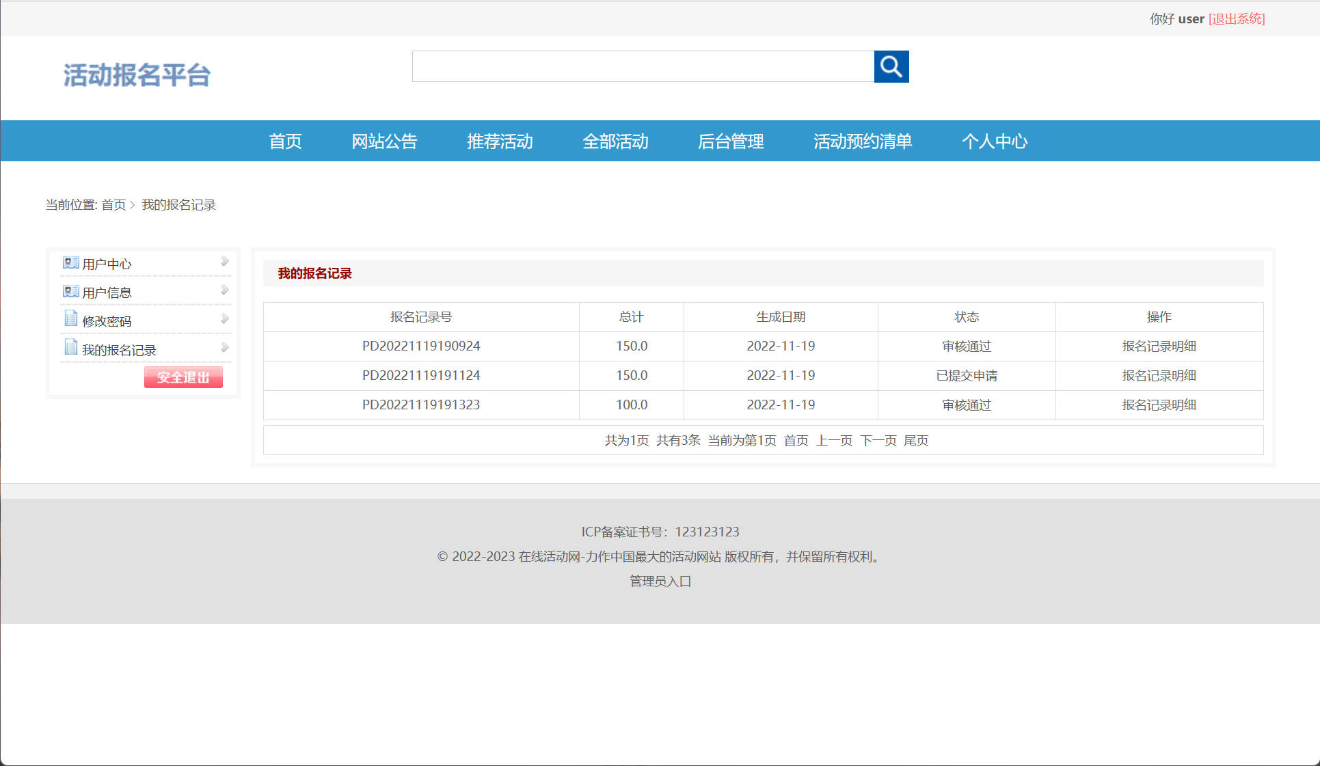1320x766 pixels.
Task: Click the 用户信息 user icon in sidebar
Action: click(x=71, y=291)
